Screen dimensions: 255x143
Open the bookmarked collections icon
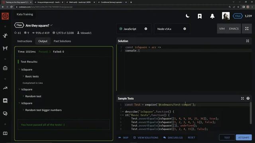[x=200, y=16]
